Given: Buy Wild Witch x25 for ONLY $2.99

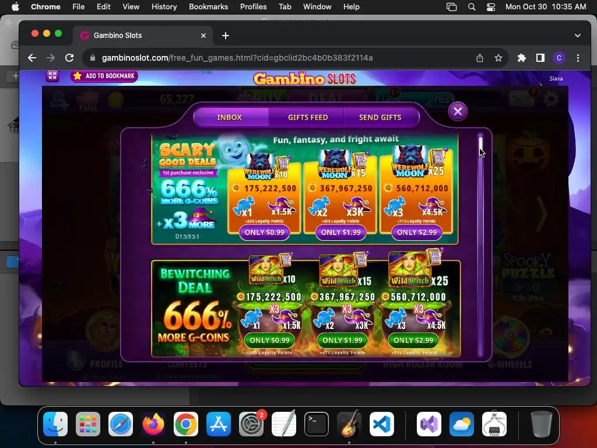Looking at the screenshot, I should pos(413,340).
